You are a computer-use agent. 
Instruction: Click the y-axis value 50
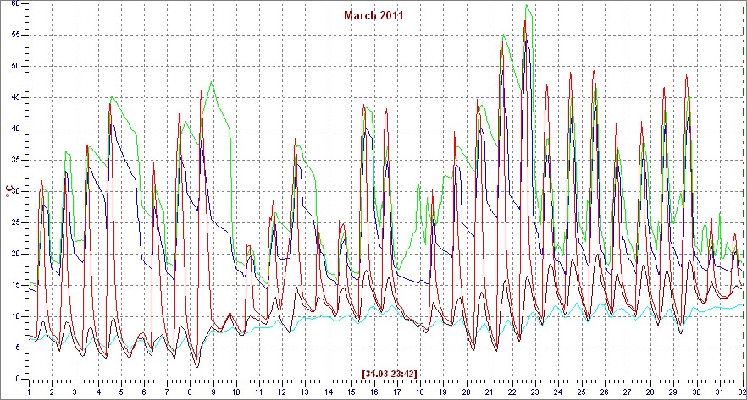(15, 66)
